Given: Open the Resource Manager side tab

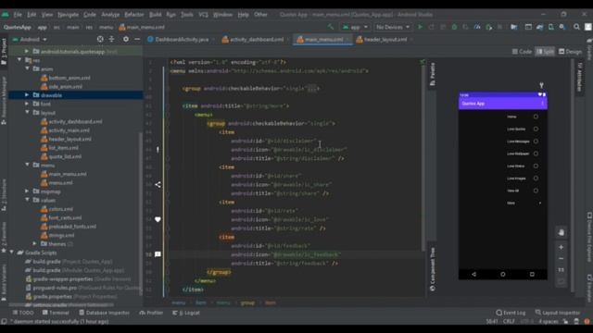Looking at the screenshot, I should pos(4,101).
